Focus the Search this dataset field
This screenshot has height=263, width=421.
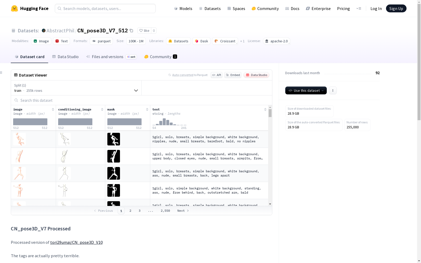142,100
